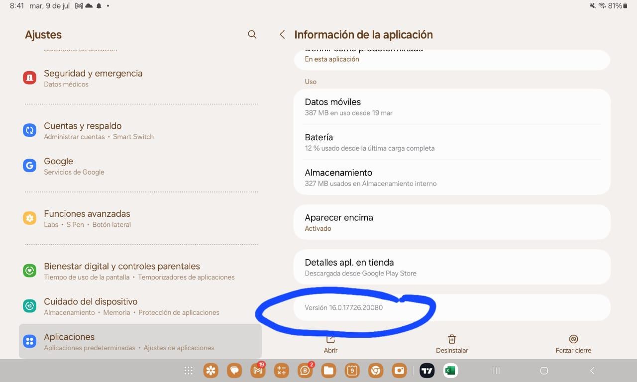Tap the Cuidado del dispositivo icon
The width and height of the screenshot is (637, 382).
29,306
